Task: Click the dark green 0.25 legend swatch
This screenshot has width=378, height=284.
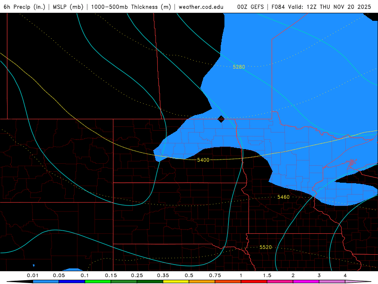Action: click(150, 282)
